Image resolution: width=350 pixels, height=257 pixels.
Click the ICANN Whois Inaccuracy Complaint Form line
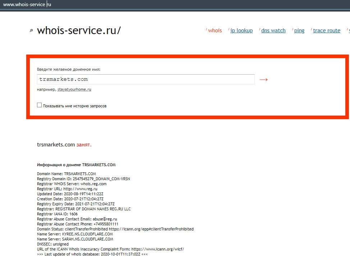point(111,249)
